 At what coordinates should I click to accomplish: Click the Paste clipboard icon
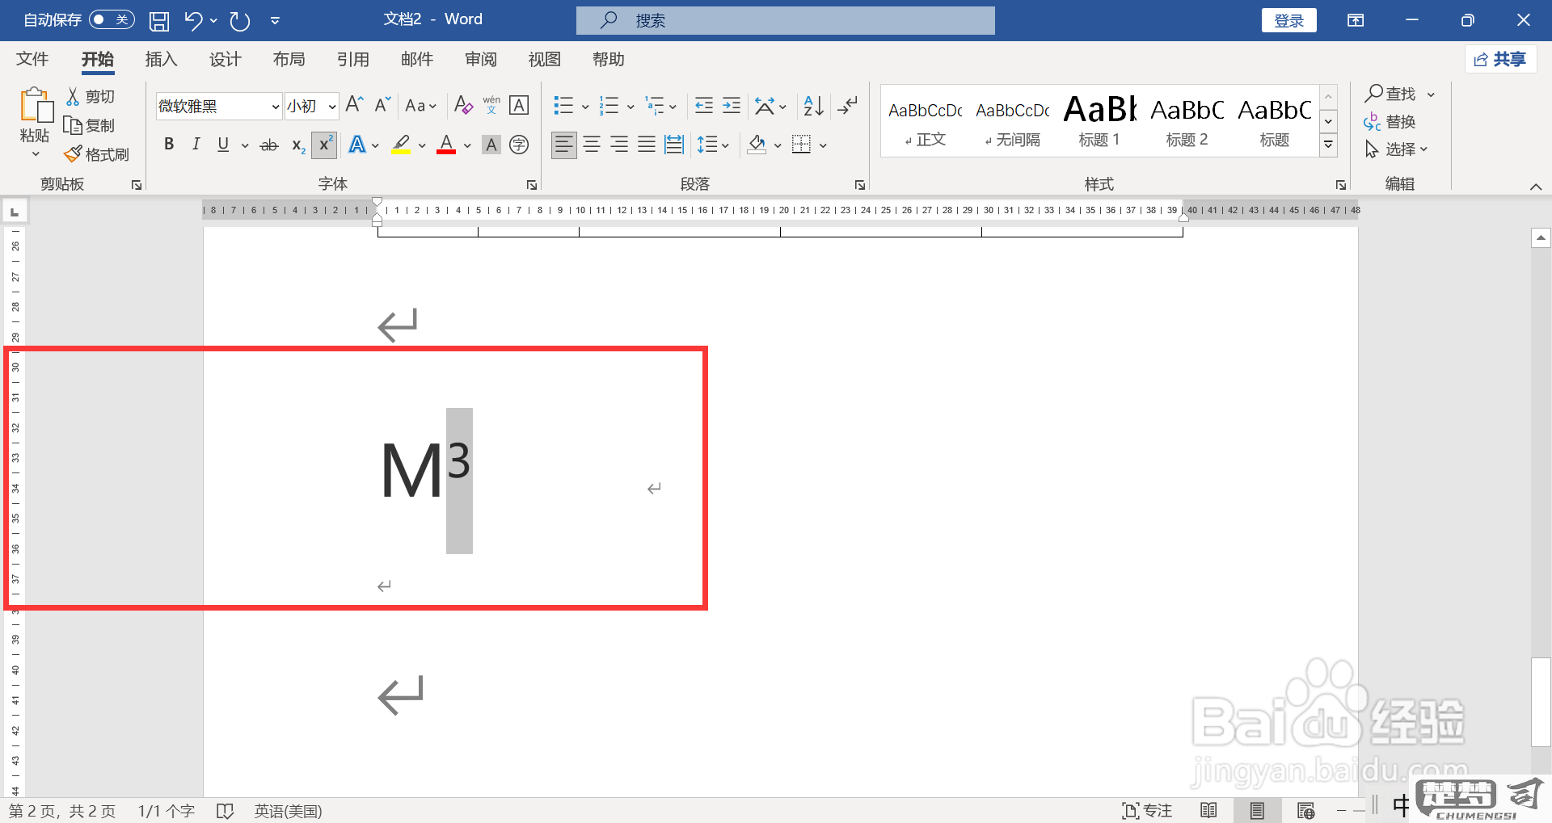pyautogui.click(x=36, y=105)
